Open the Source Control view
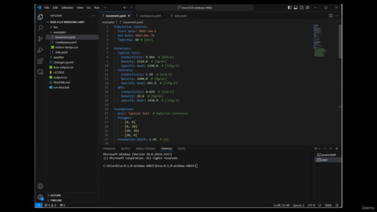 (40, 39)
